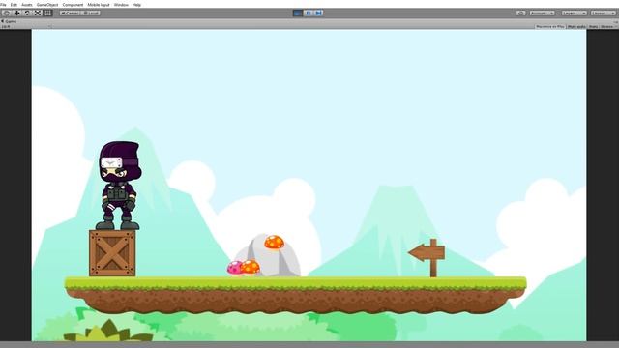The height and width of the screenshot is (348, 619).
Task: Open the Help menu
Action: point(136,5)
